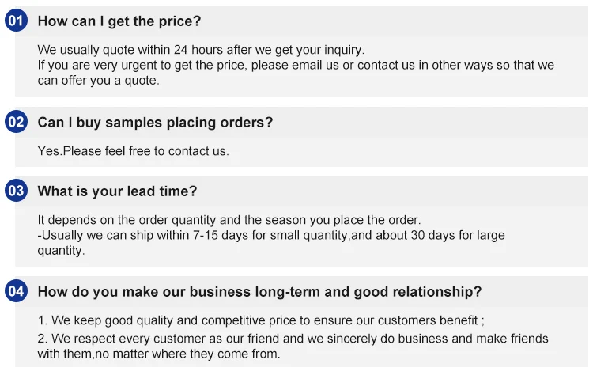The image size is (593, 375).
Task: Click the 'with them,no matter where they come from' line
Action: point(159,354)
